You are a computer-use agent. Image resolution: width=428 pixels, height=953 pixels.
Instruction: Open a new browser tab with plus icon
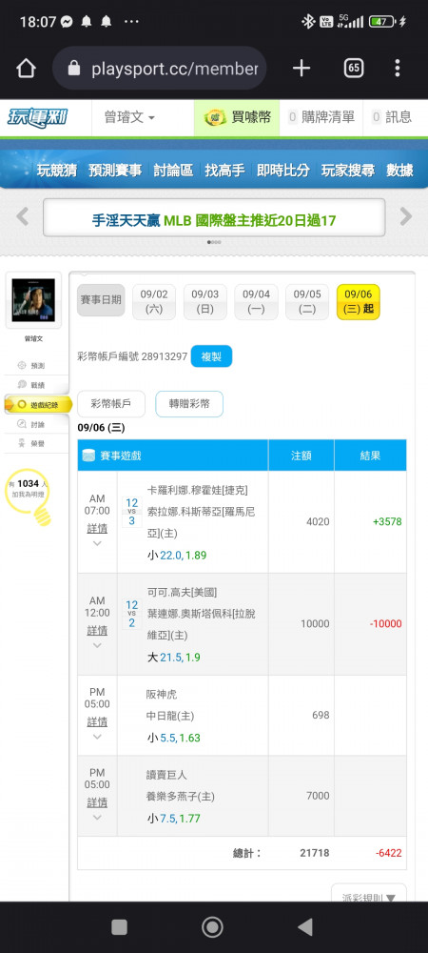(x=302, y=69)
